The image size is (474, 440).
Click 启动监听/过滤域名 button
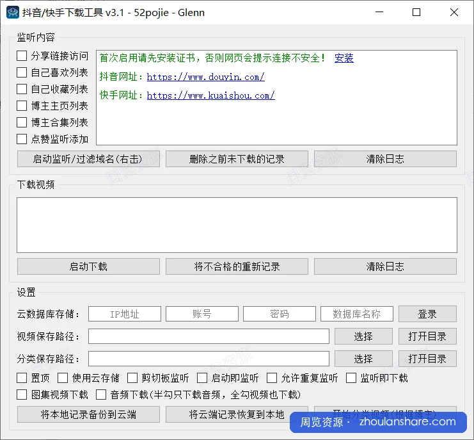(x=88, y=159)
